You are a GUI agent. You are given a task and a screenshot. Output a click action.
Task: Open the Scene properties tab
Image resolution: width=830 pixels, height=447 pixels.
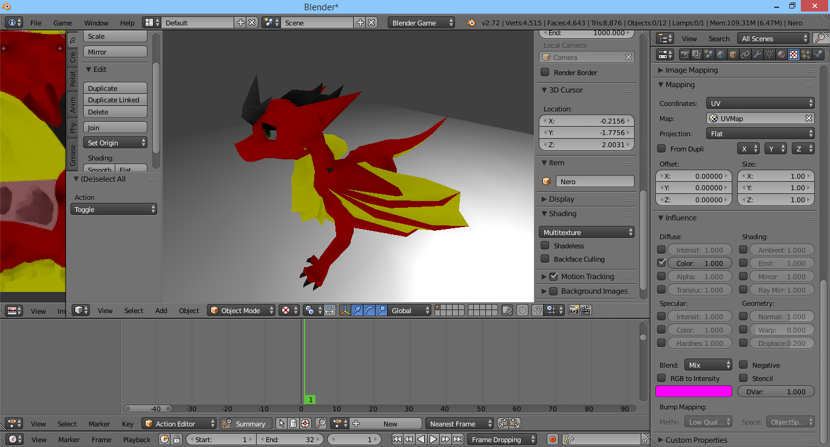click(709, 55)
